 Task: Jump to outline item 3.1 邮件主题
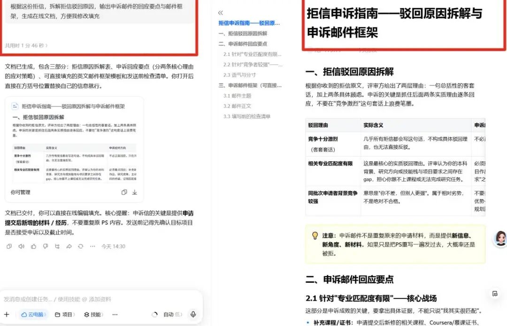[237, 96]
